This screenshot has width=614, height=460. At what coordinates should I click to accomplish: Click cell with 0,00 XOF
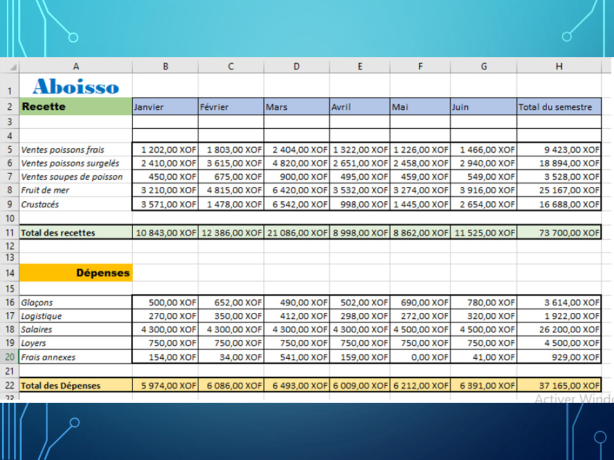pos(420,357)
